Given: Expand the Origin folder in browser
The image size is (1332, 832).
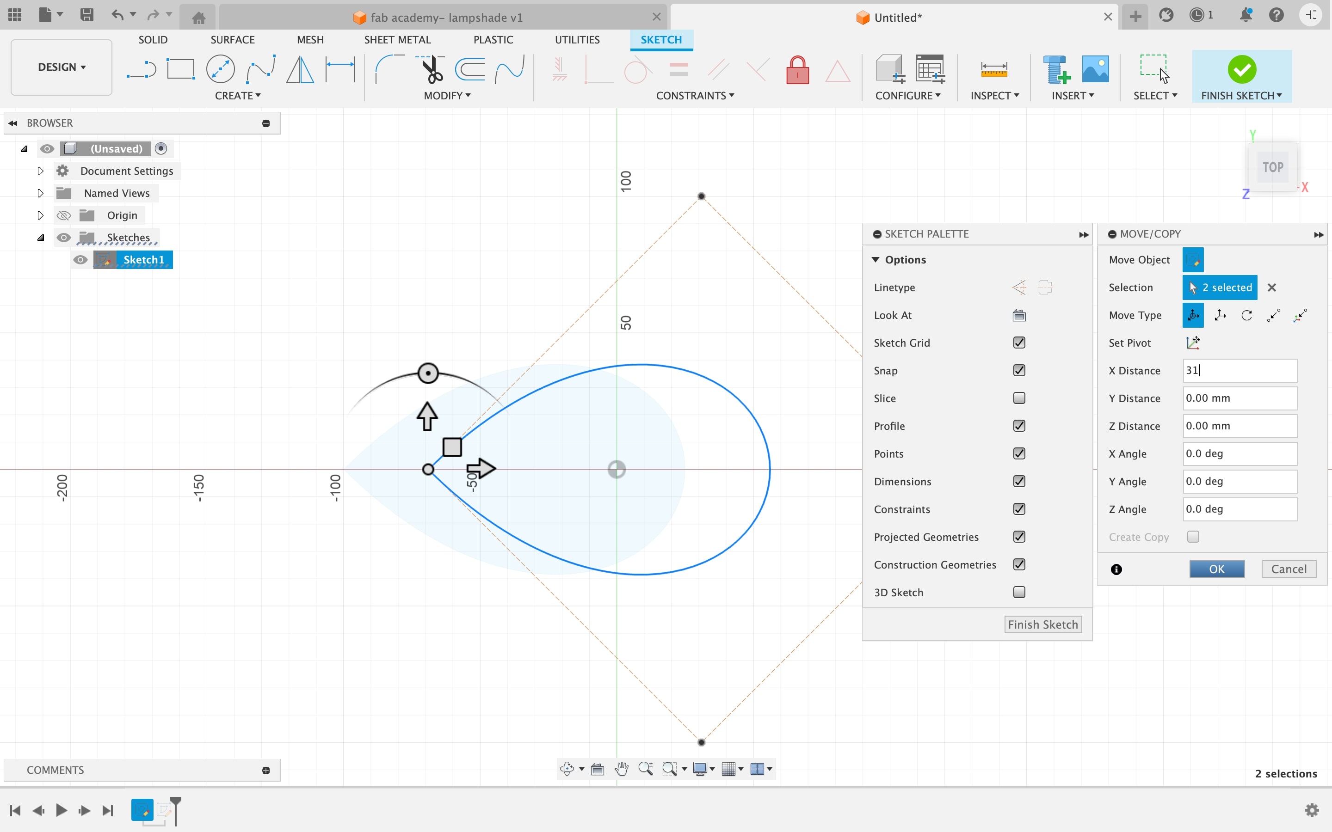Looking at the screenshot, I should pos(40,215).
